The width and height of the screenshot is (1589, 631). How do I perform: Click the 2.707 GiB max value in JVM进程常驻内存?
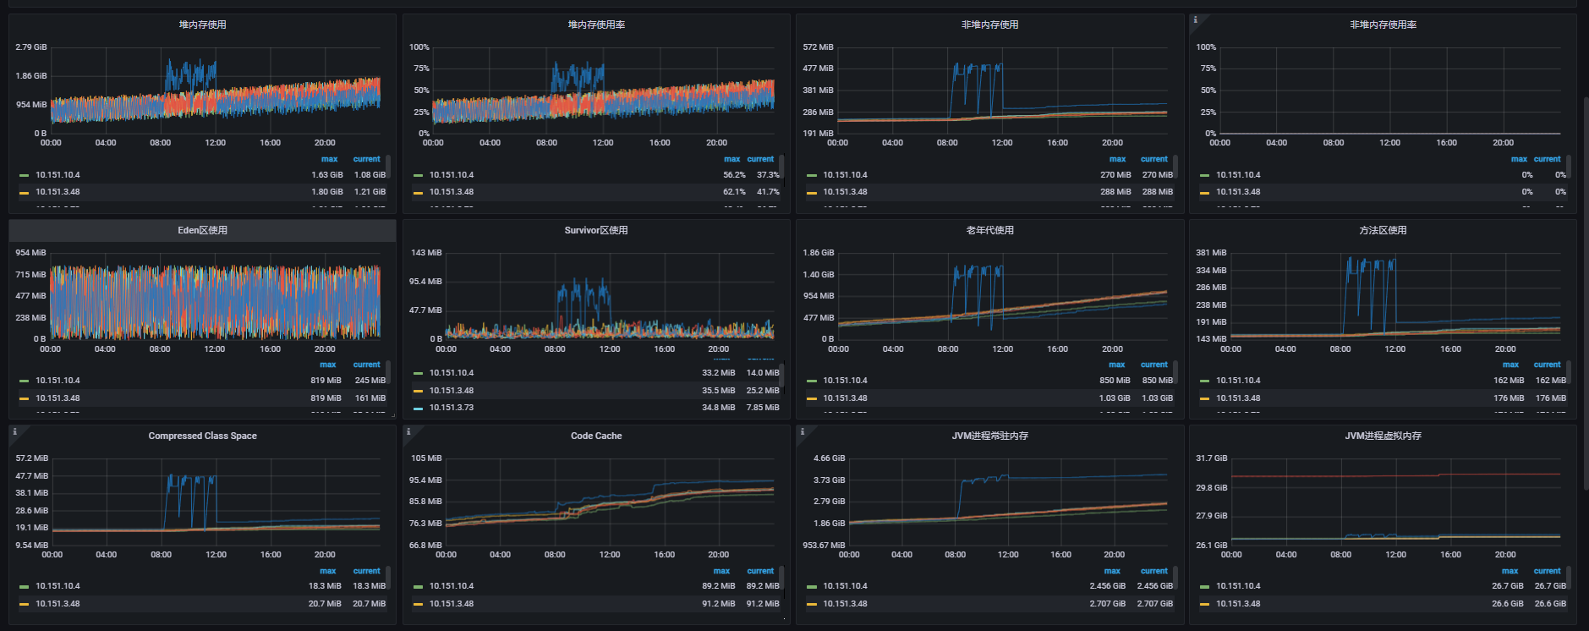(1107, 604)
